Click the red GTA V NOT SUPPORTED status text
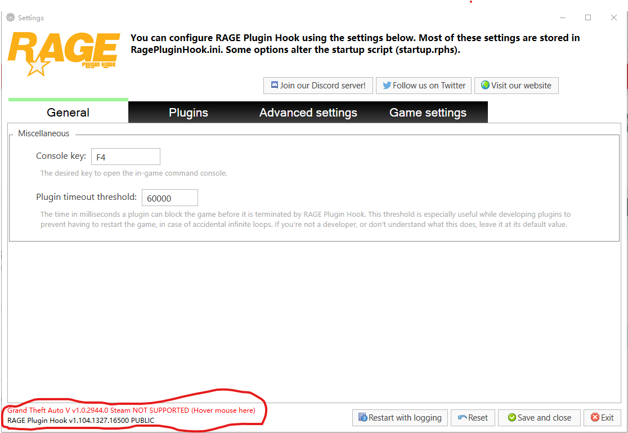Screen dimensions: 628x433 [131, 410]
